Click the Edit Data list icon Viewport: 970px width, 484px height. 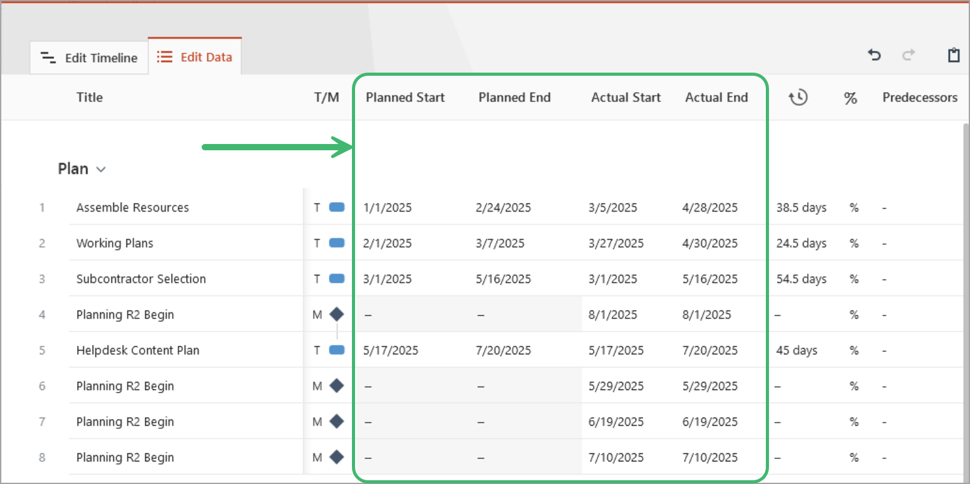tap(163, 56)
